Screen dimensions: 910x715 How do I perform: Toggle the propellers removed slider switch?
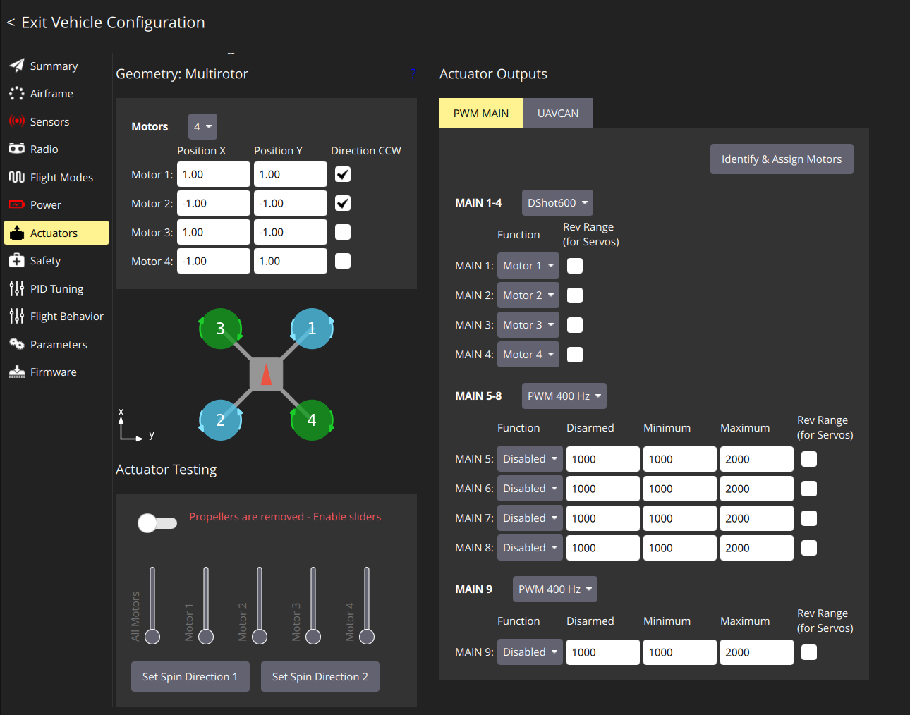(x=157, y=523)
